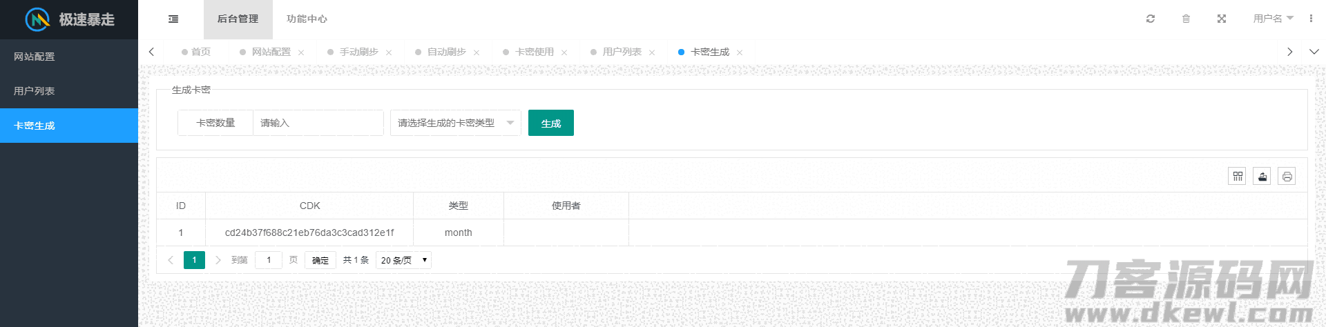Close the 自动刷步 tab
The height and width of the screenshot is (327, 1326).
477,52
